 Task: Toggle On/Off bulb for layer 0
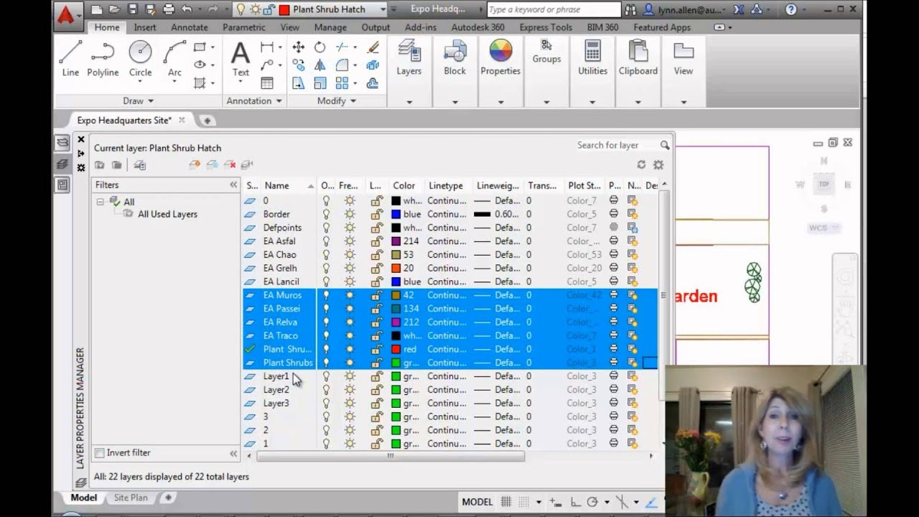coord(326,201)
